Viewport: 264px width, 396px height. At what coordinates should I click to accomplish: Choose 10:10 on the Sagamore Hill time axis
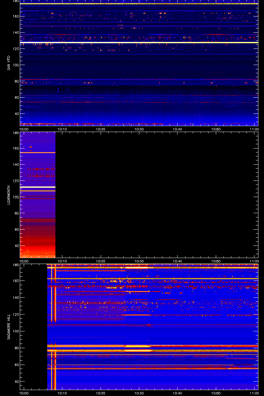click(x=63, y=393)
